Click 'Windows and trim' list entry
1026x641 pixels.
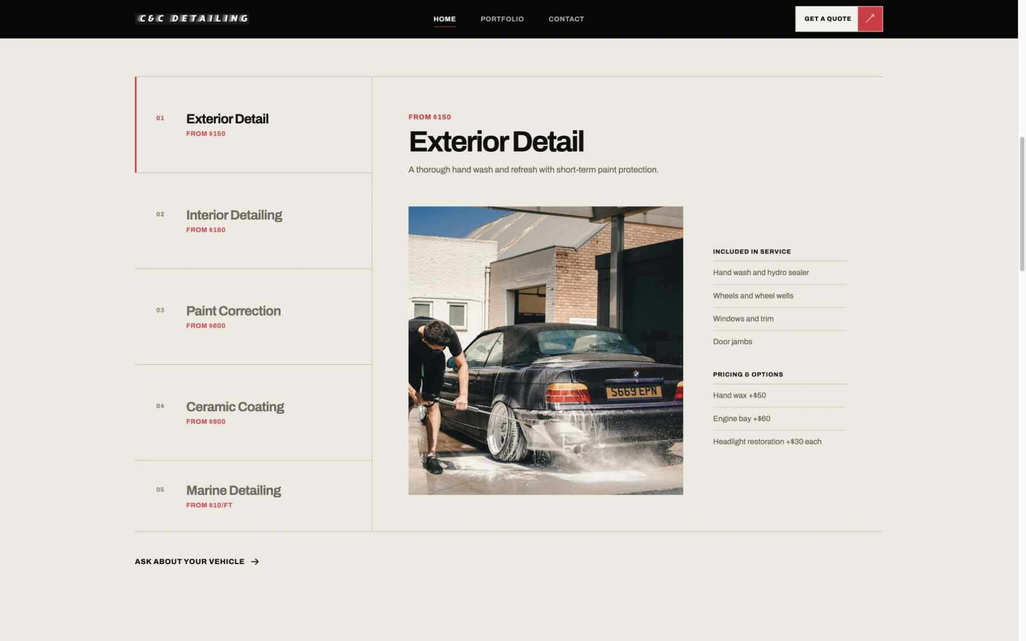click(x=779, y=319)
